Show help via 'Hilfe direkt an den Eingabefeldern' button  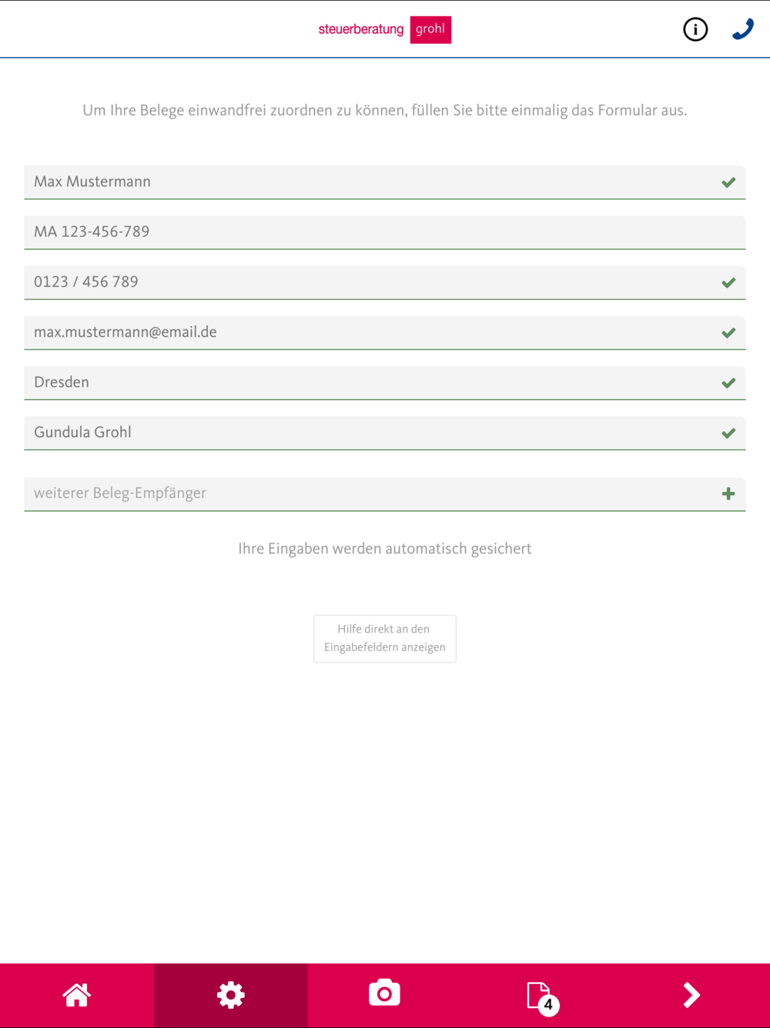(x=385, y=638)
